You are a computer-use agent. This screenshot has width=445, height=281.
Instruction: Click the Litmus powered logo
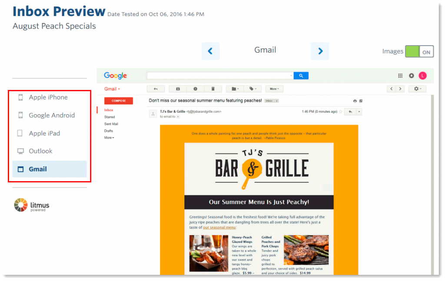(31, 205)
